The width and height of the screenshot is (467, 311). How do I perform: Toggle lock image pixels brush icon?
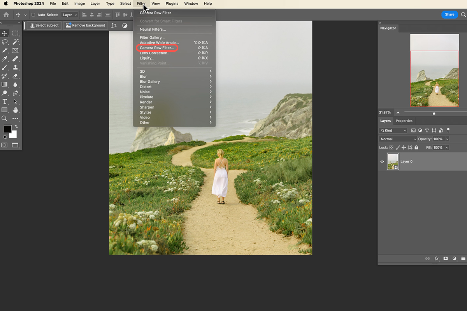tap(398, 148)
